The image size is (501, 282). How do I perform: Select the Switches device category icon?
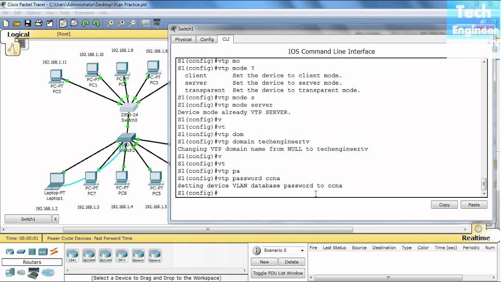click(x=21, y=251)
